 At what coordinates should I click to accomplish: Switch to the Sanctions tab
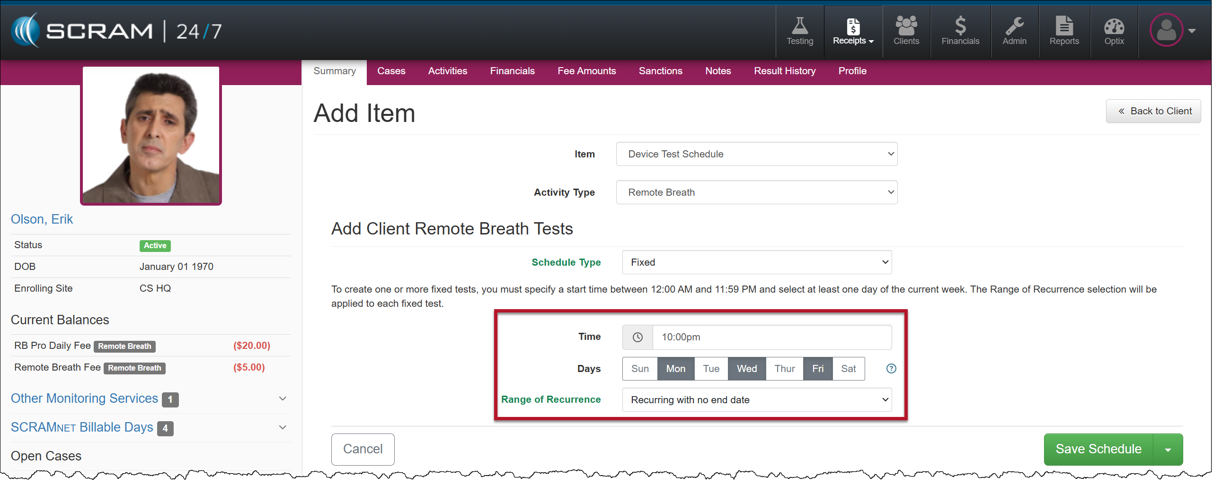click(x=660, y=71)
